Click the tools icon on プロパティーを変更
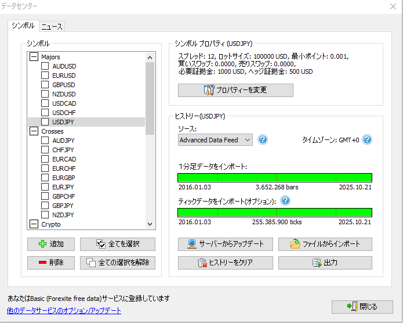Image resolution: width=403 pixels, height=323 pixels. point(209,90)
